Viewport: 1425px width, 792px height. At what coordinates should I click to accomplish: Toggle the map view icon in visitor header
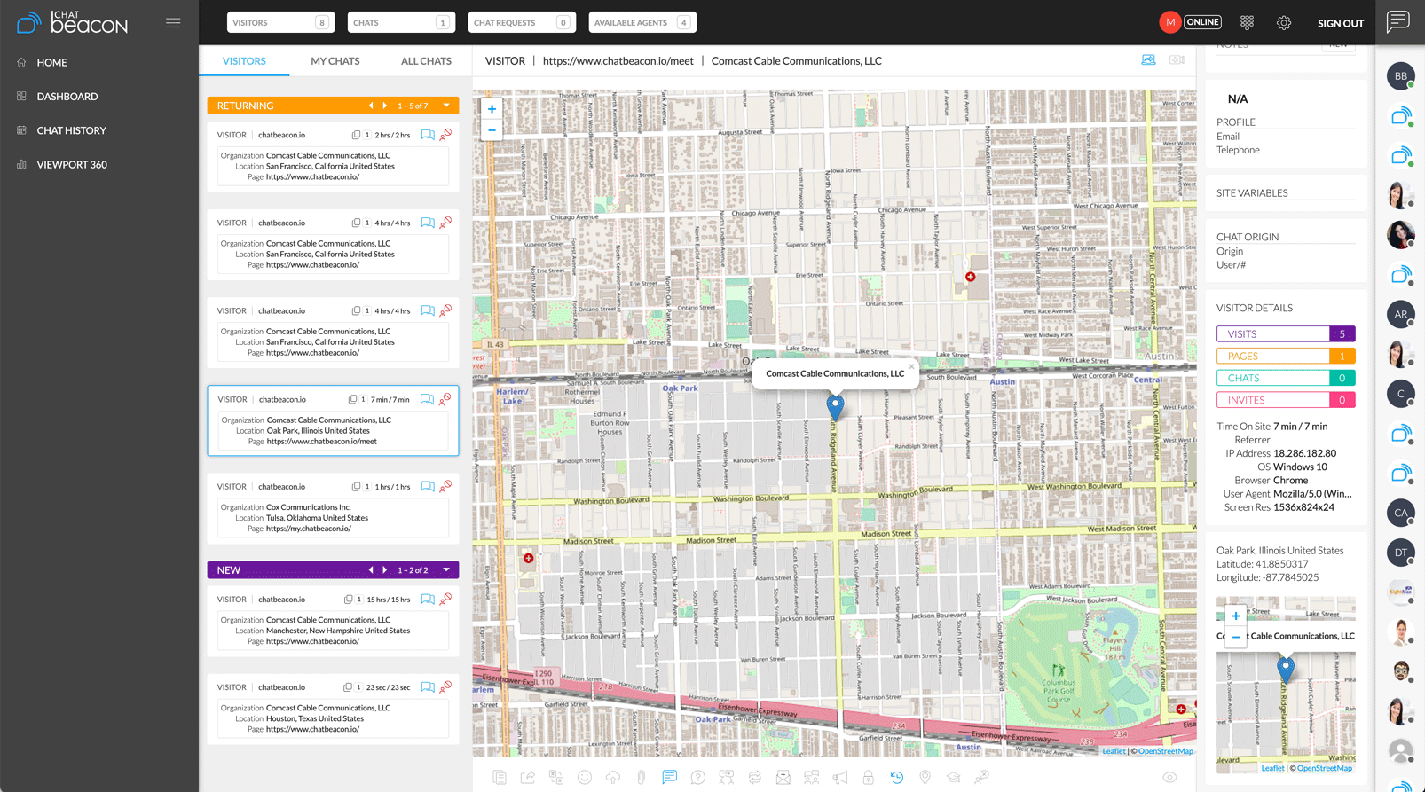(x=1148, y=60)
